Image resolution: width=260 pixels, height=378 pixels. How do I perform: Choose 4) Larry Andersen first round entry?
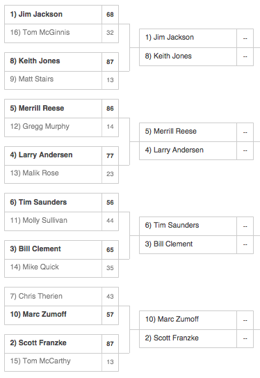pyautogui.click(x=61, y=156)
